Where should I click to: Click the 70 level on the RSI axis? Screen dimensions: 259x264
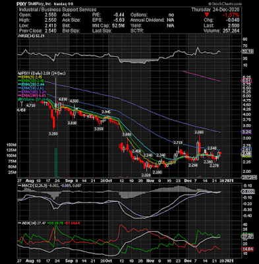tap(245, 46)
